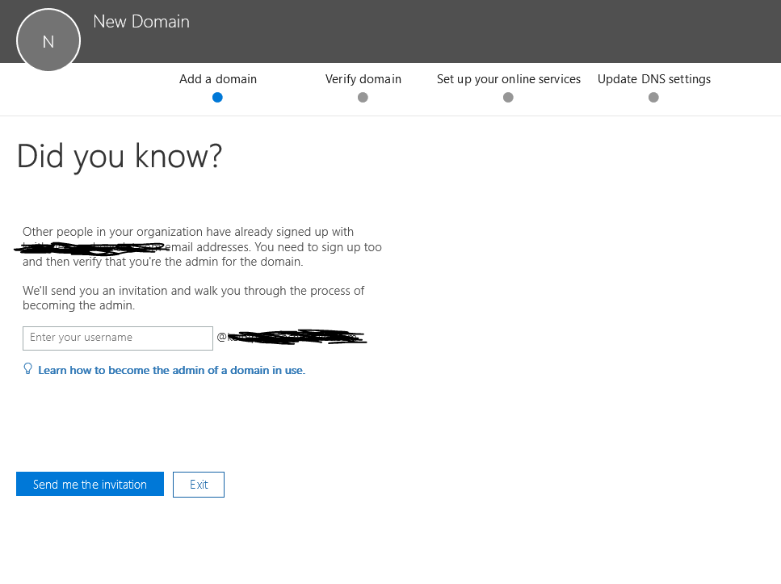Click the Set up your online services dot

click(508, 97)
